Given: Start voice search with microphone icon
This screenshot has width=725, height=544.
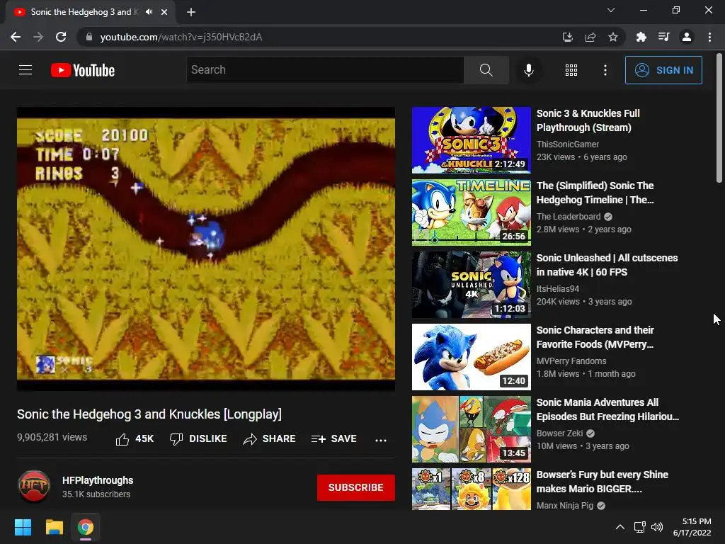Looking at the screenshot, I should pyautogui.click(x=528, y=70).
